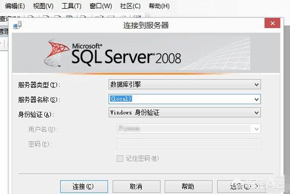Open the 窗口(W) menu
Viewport: 290px width, 194px height.
(101, 6)
